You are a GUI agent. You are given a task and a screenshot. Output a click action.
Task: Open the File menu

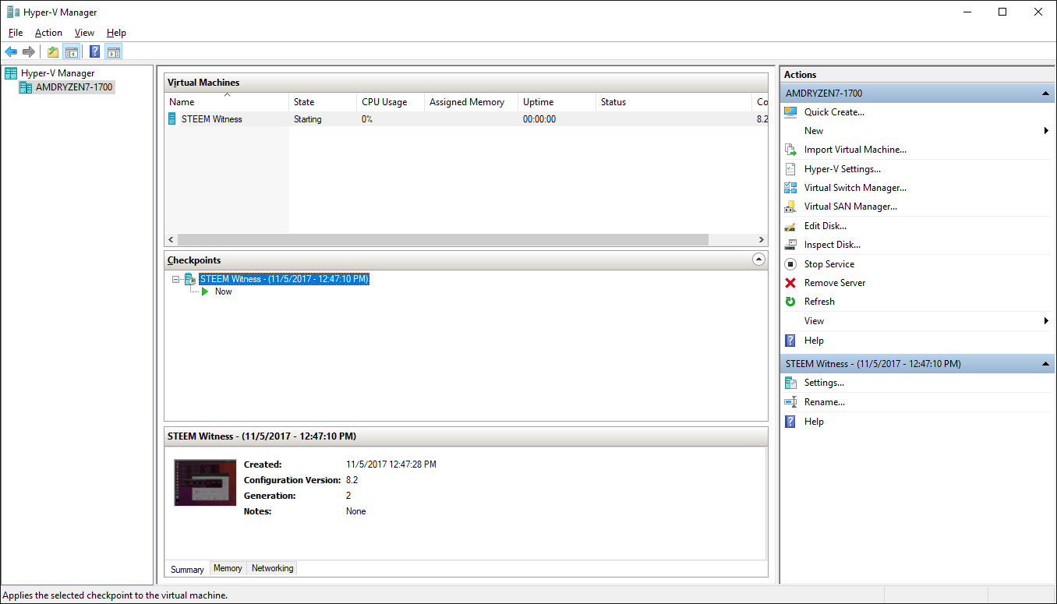pos(16,33)
